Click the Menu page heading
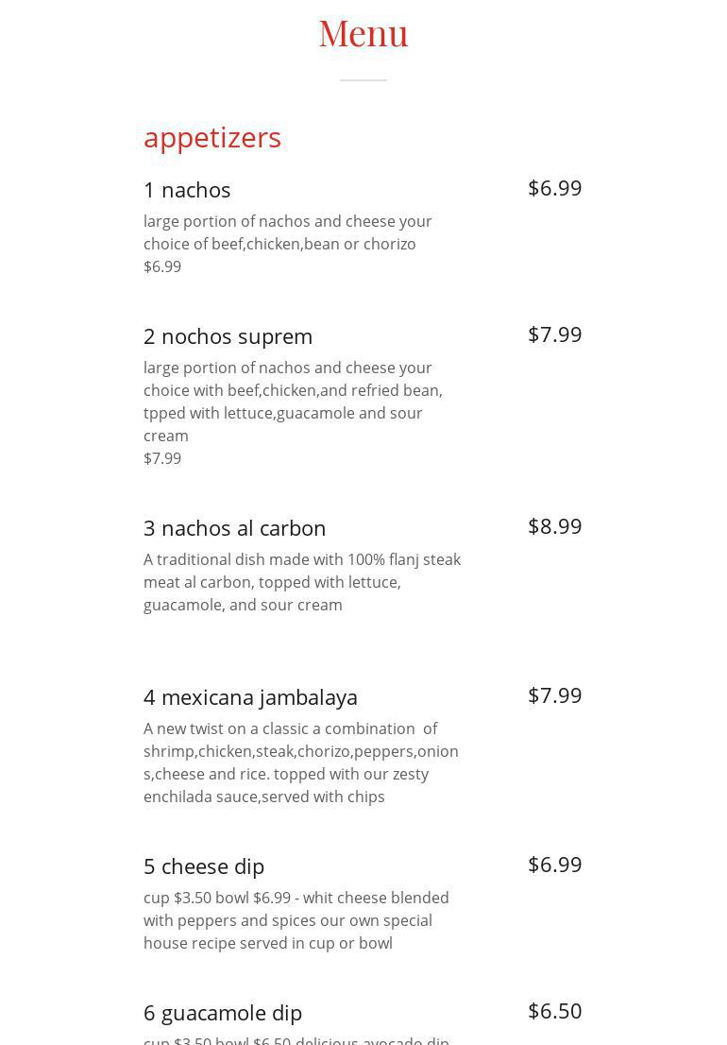This screenshot has width=727, height=1045. click(x=363, y=34)
